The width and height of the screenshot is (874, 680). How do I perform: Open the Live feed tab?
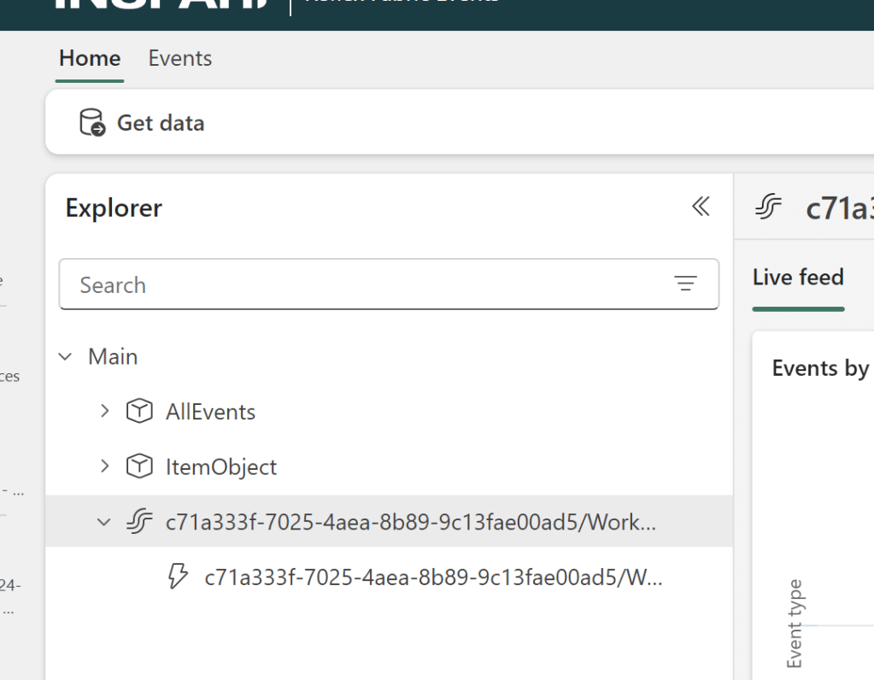(798, 278)
